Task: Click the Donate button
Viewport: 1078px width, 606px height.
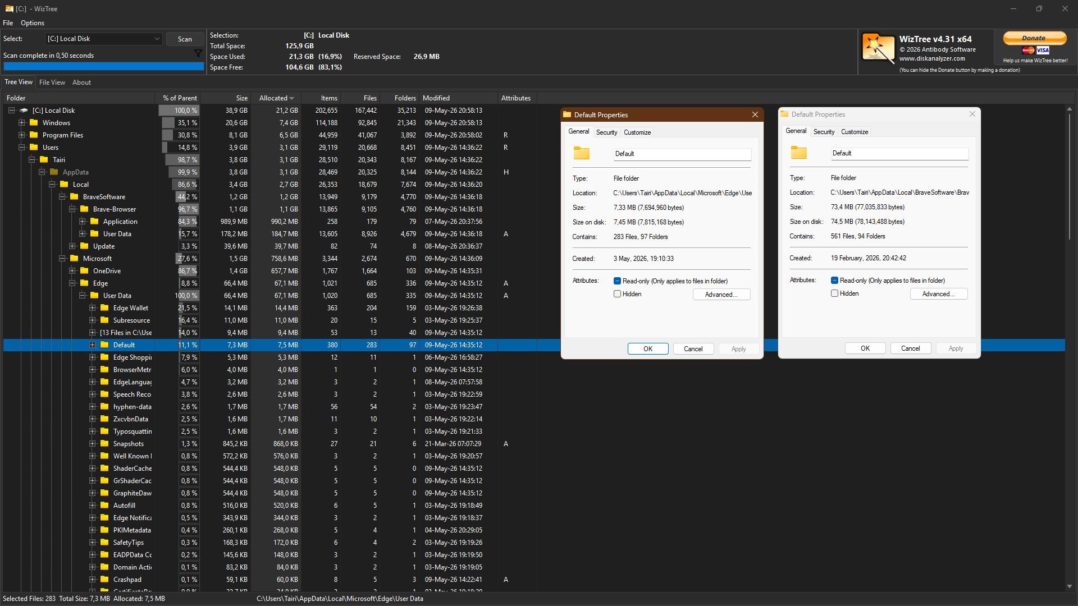Action: pos(1035,38)
